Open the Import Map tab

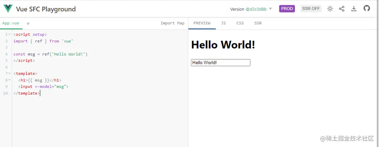coord(172,23)
